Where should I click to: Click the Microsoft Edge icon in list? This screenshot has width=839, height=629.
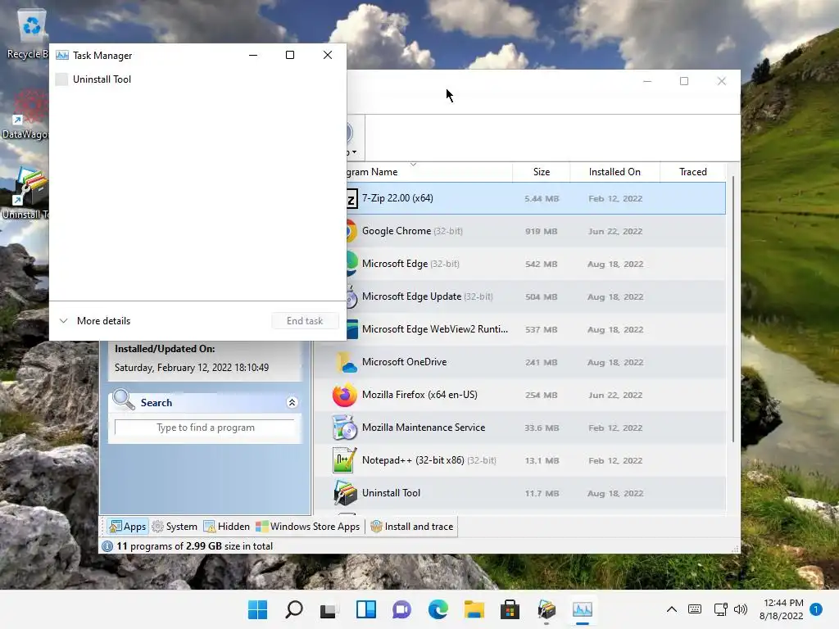pyautogui.click(x=352, y=264)
